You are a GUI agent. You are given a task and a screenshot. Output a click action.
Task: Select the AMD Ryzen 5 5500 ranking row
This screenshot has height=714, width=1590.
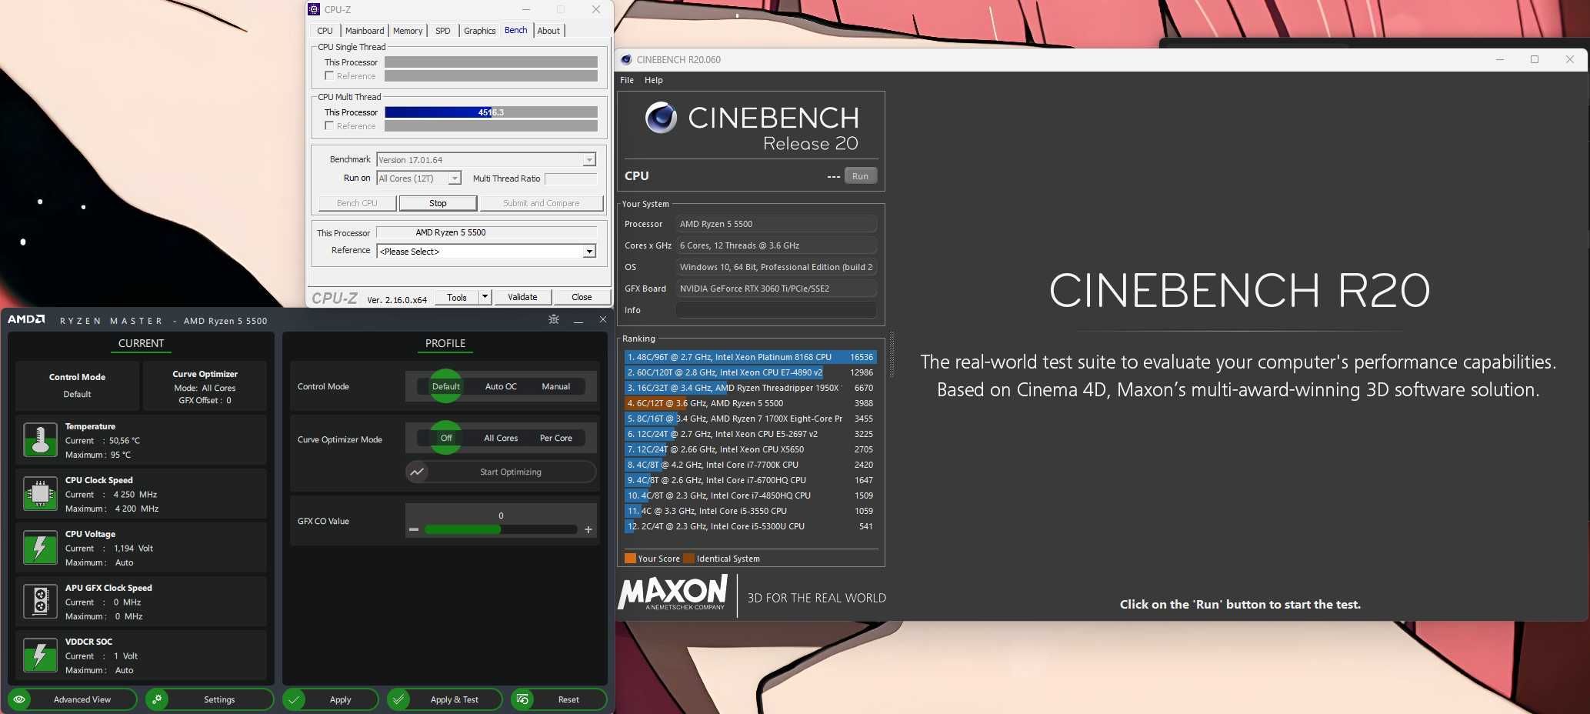tap(750, 403)
